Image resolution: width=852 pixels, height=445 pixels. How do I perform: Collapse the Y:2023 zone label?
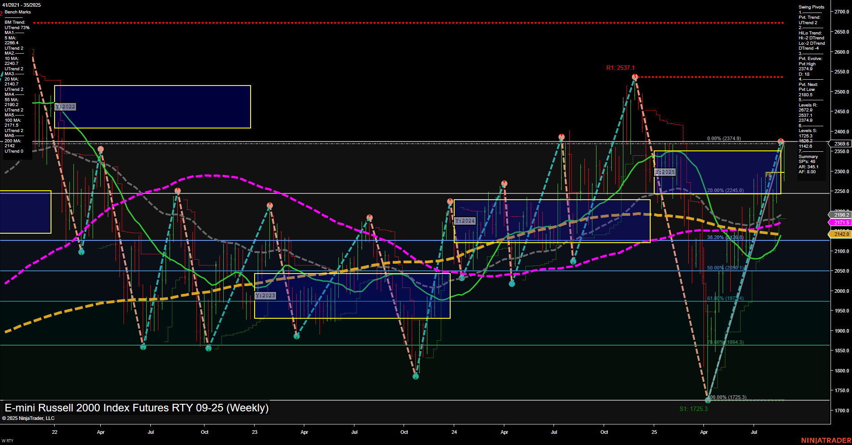[265, 295]
